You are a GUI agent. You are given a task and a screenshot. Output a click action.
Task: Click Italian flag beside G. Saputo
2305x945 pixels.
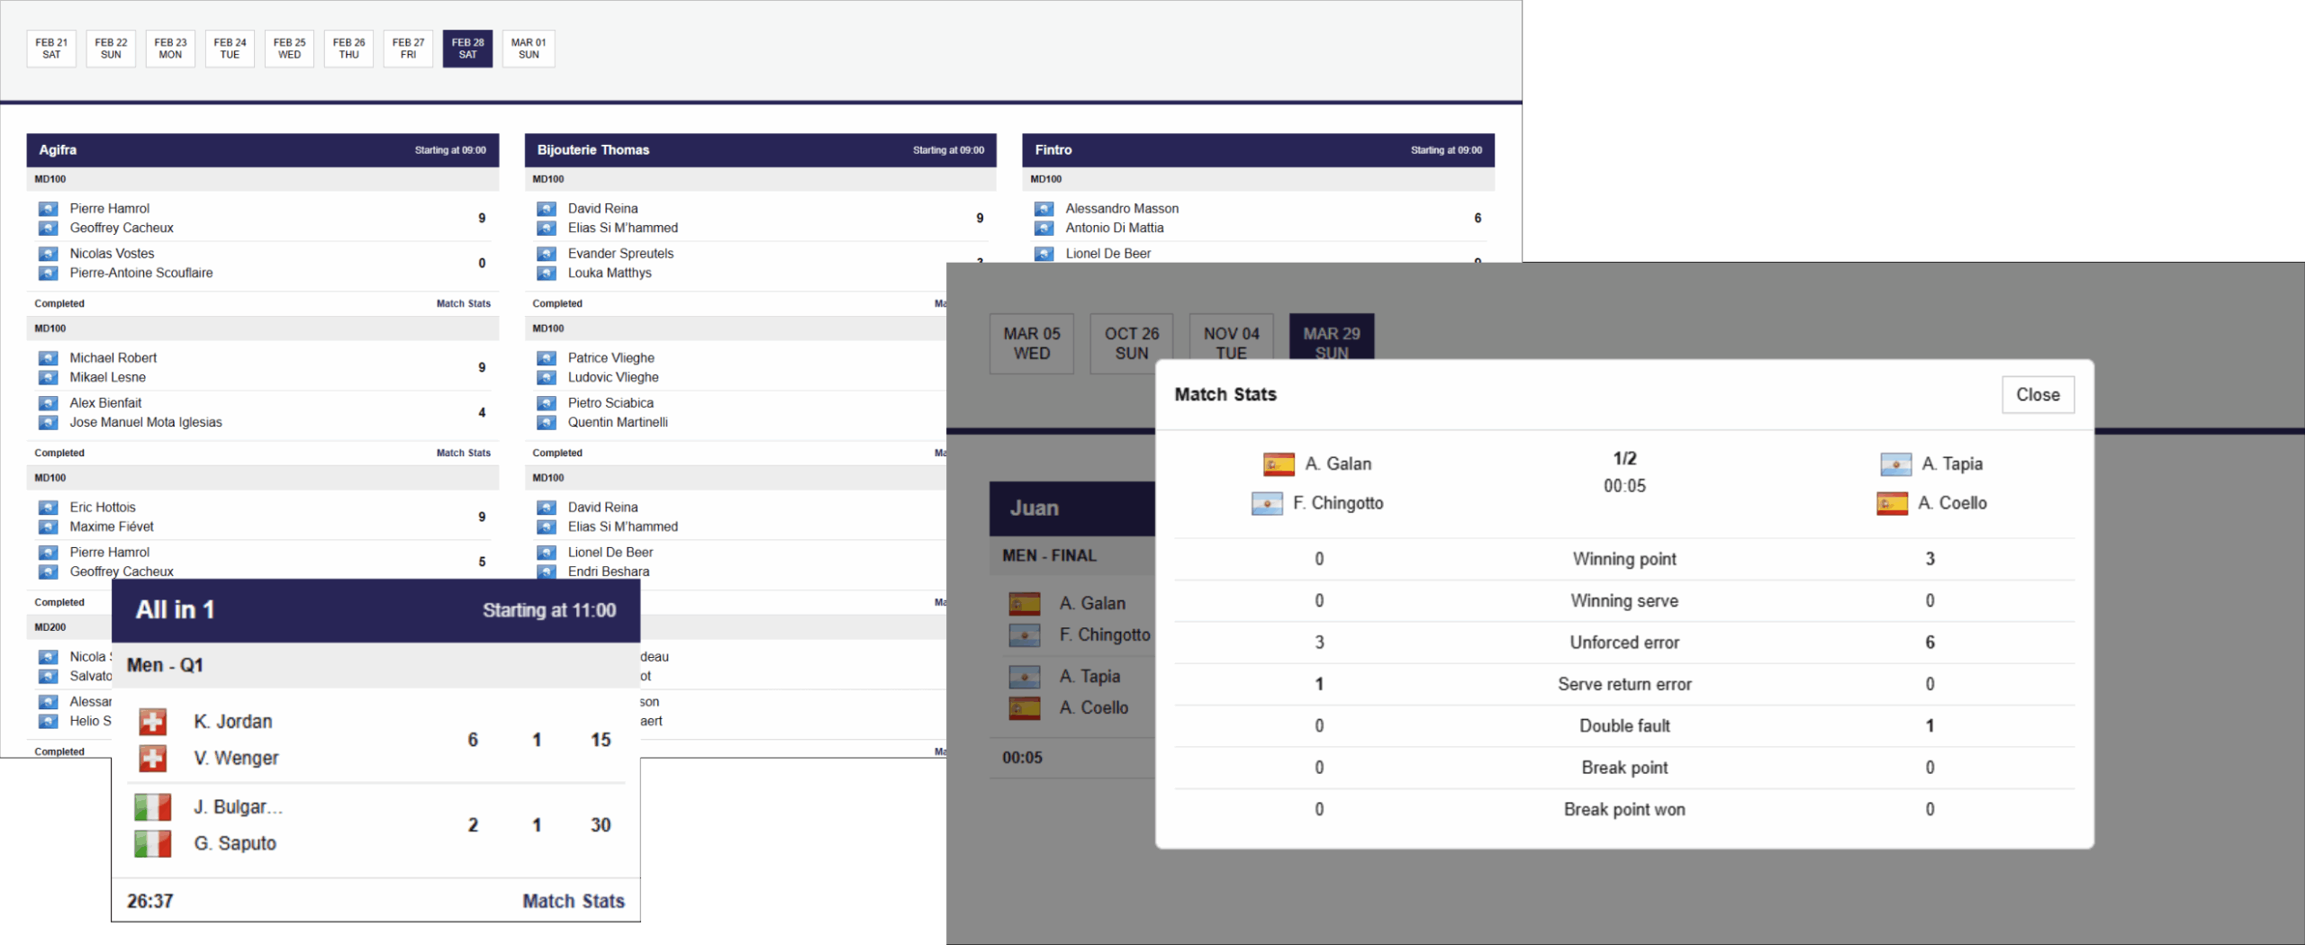153,844
